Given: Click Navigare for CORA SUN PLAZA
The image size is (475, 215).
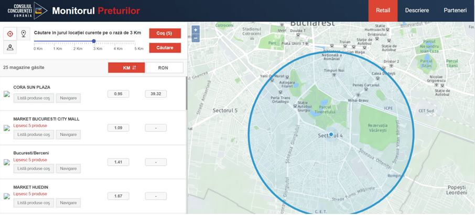Looking at the screenshot, I should point(68,98).
